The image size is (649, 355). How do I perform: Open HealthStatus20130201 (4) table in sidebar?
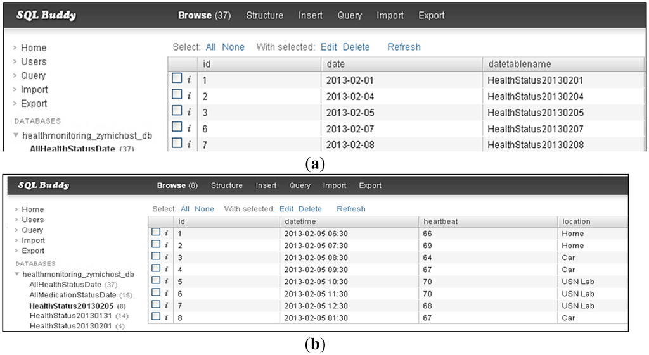coord(77,326)
